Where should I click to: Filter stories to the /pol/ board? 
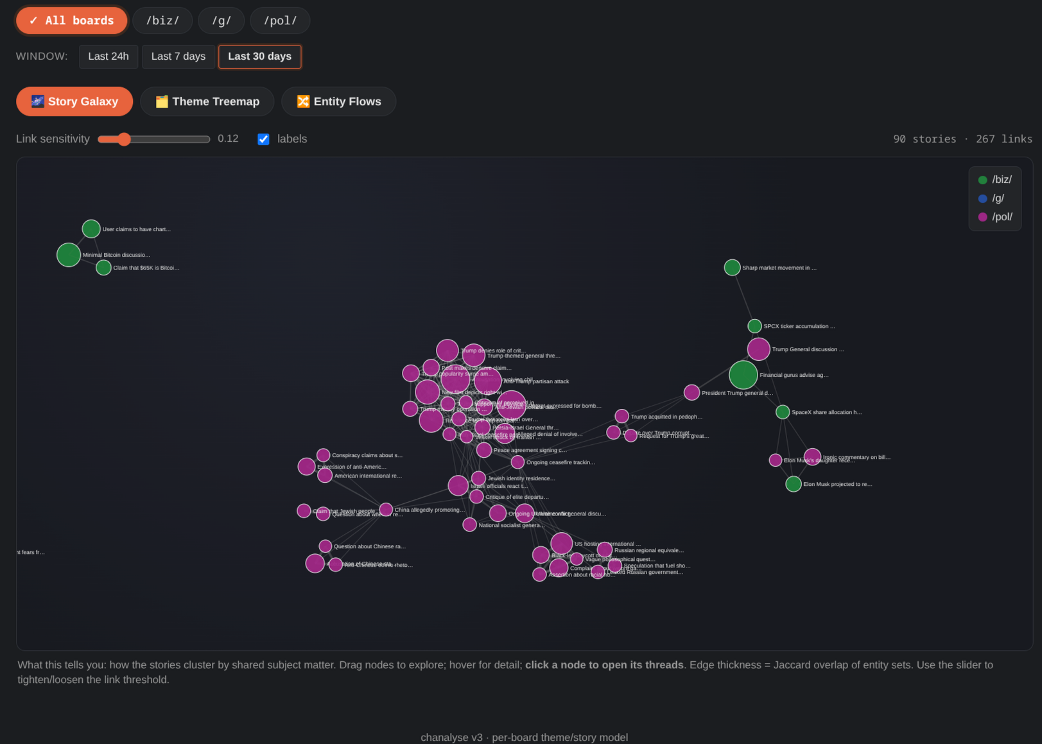click(x=280, y=21)
